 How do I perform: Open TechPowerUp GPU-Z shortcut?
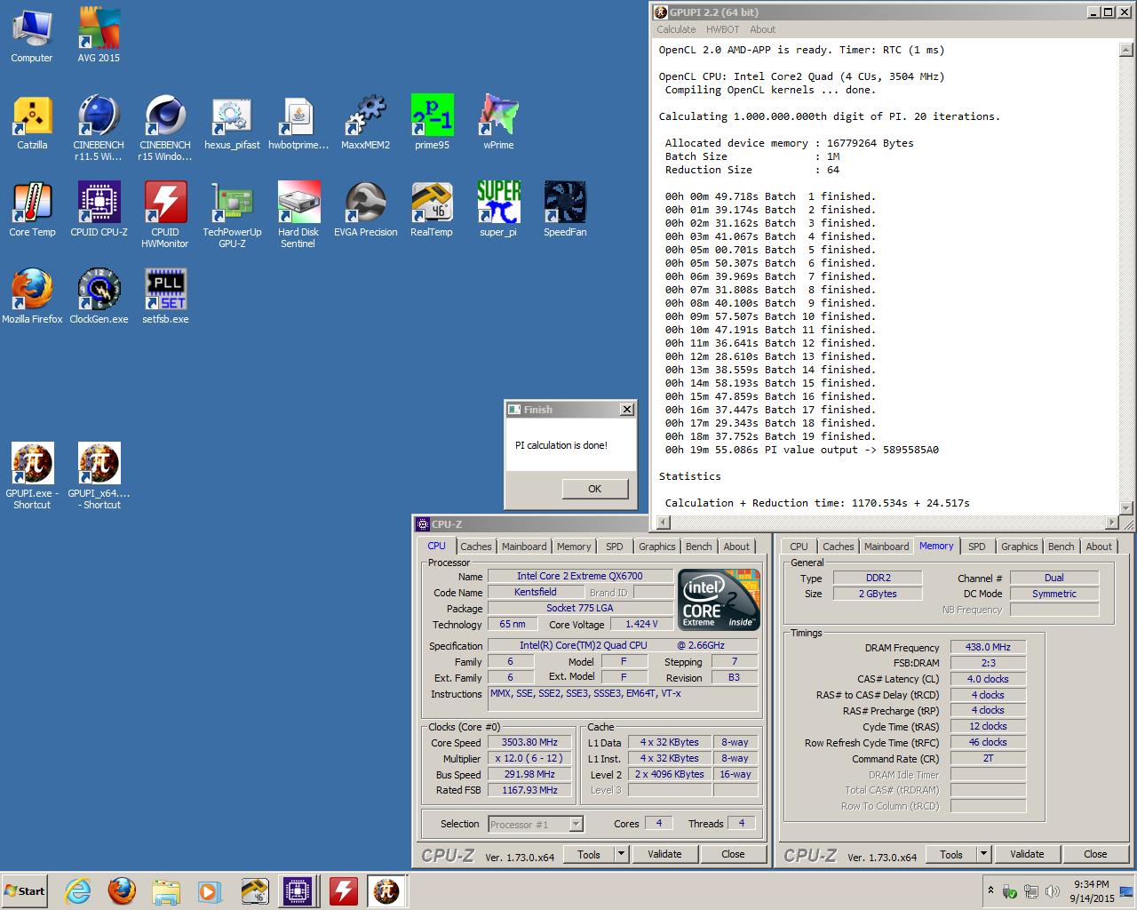[x=232, y=215]
